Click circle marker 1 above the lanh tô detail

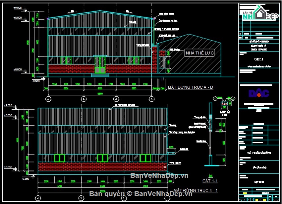pos(215,99)
